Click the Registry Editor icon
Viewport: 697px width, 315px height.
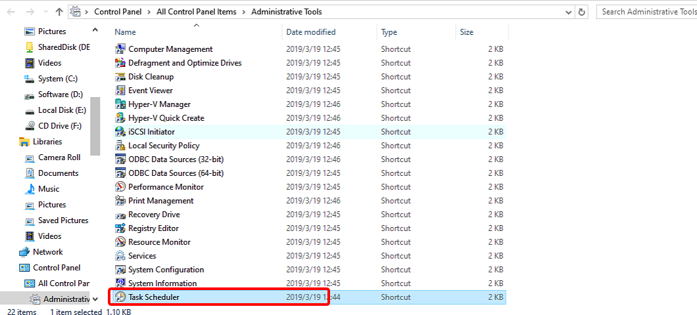coord(120,228)
